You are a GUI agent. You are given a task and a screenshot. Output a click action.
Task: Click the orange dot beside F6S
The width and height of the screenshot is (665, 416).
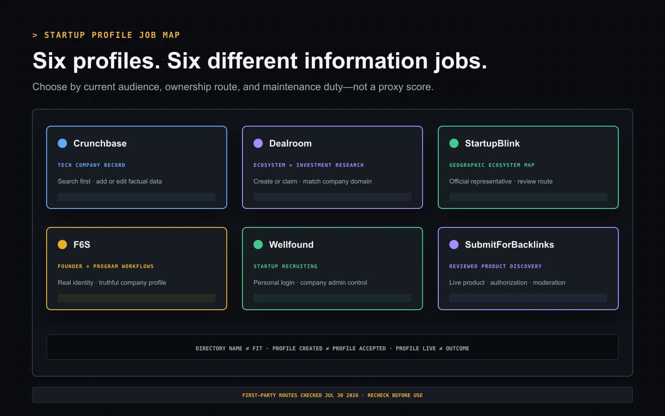(62, 245)
